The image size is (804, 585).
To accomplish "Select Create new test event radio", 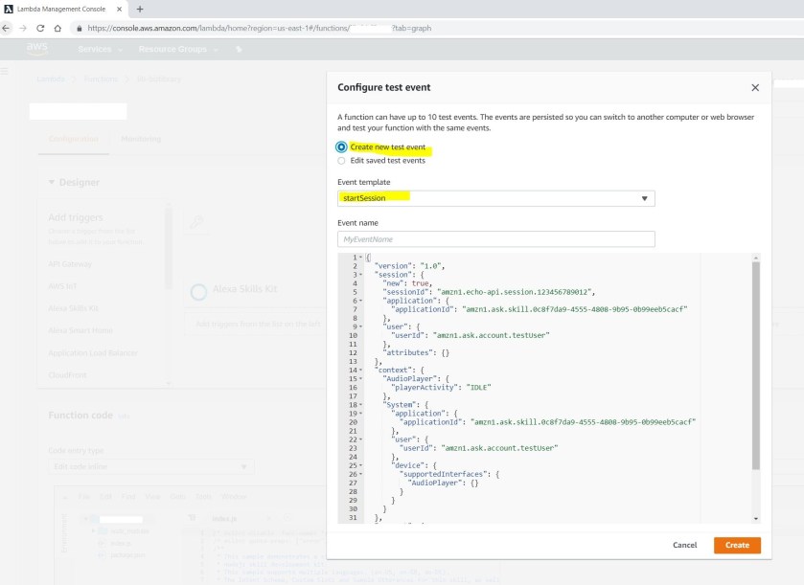I will tap(341, 147).
